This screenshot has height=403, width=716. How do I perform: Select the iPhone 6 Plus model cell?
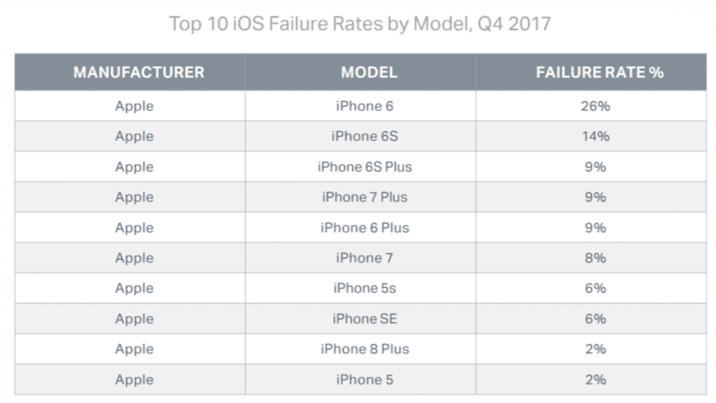click(x=365, y=227)
